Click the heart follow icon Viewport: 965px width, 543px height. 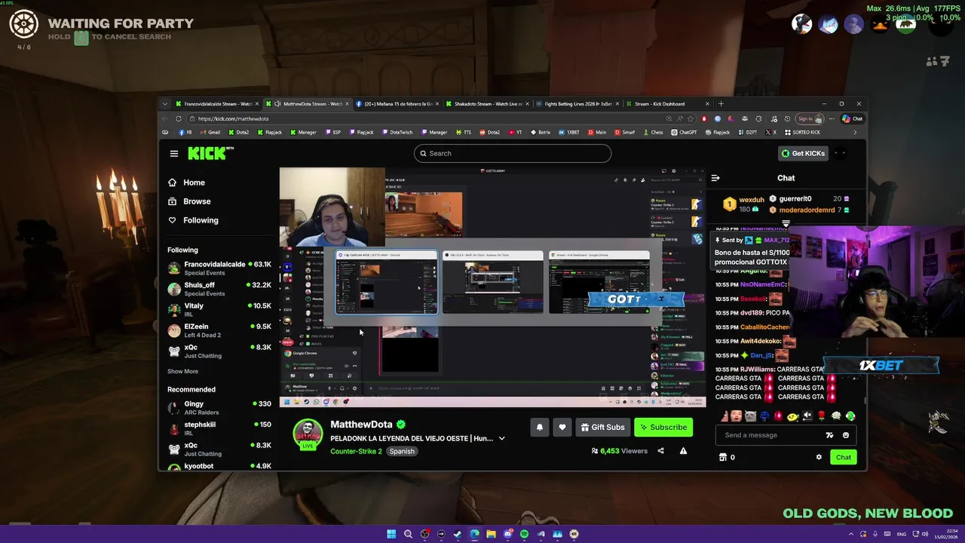click(x=562, y=427)
